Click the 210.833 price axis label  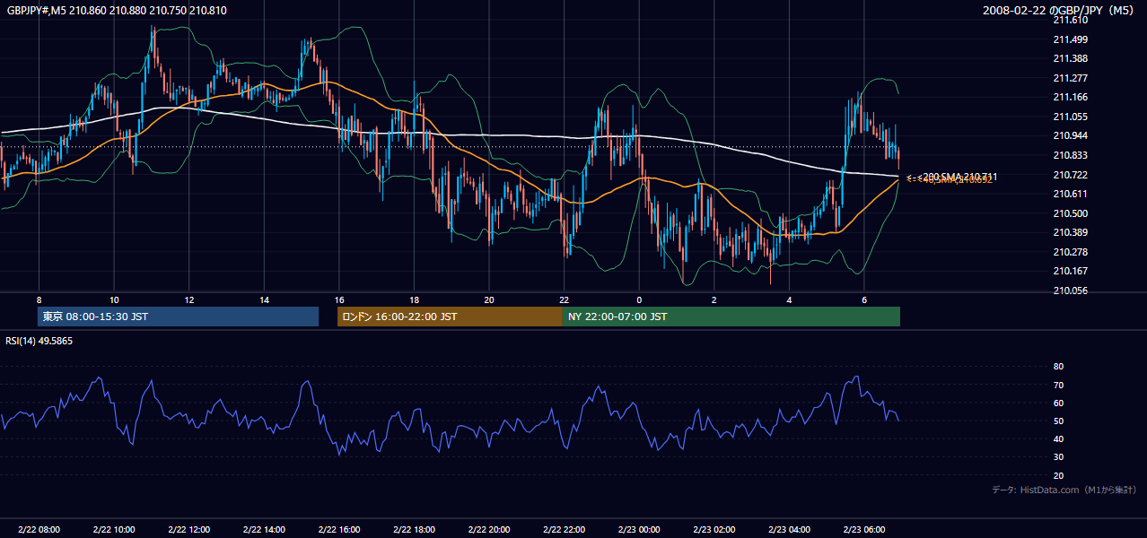coord(1071,155)
